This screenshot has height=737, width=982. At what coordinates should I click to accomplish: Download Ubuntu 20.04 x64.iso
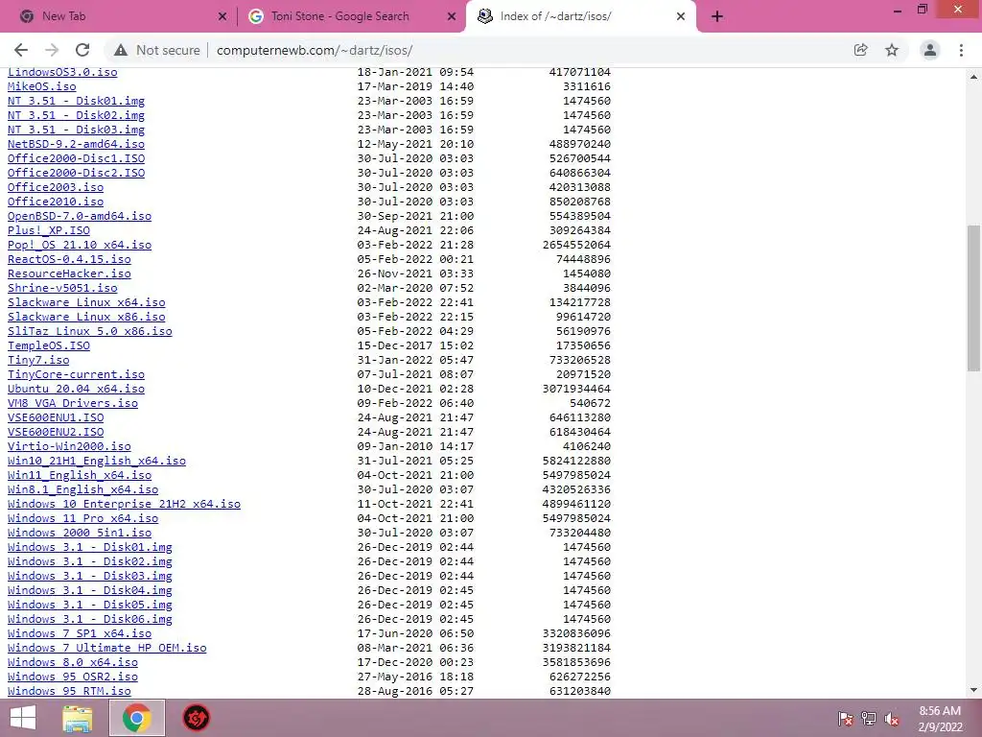click(x=76, y=390)
